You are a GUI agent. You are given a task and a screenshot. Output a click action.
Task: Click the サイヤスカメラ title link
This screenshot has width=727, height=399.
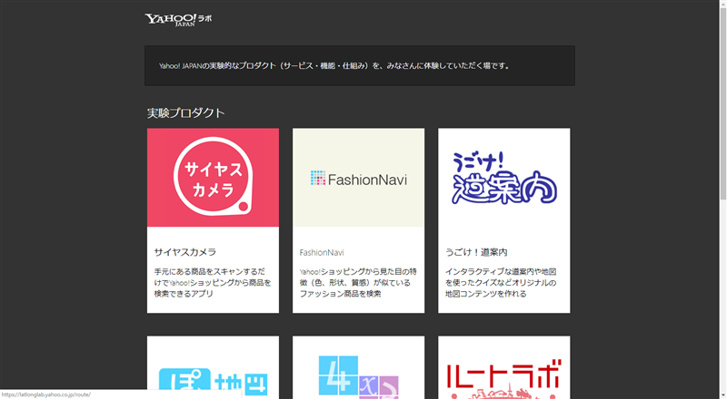point(185,252)
